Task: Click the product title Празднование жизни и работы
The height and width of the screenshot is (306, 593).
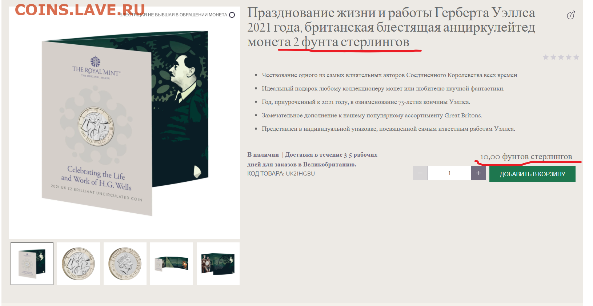Action: (391, 27)
